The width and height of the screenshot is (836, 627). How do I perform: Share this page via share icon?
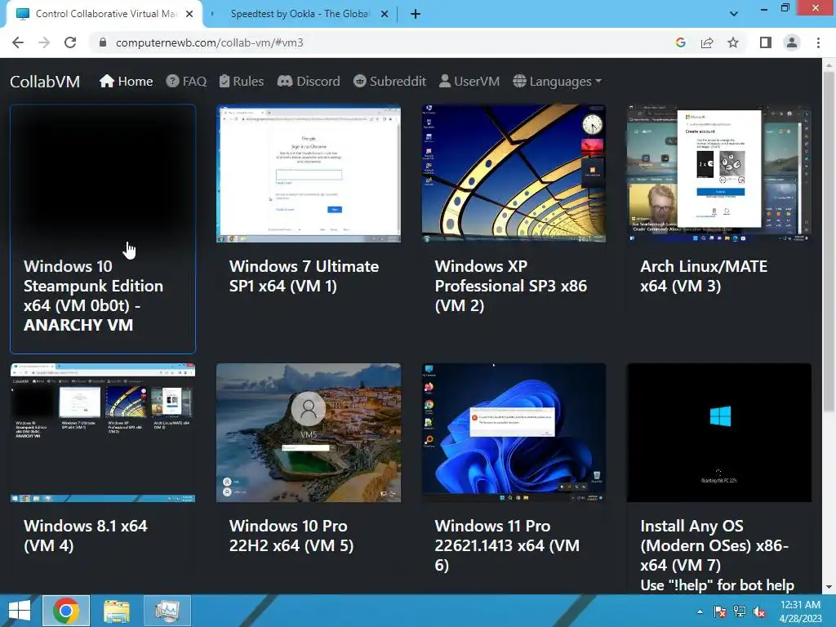[x=707, y=42]
